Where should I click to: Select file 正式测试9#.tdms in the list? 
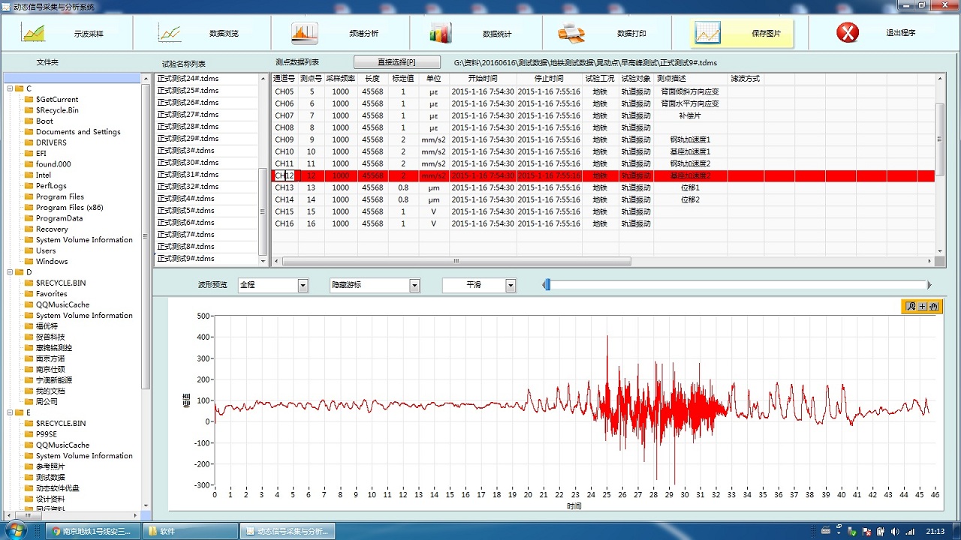coord(185,259)
